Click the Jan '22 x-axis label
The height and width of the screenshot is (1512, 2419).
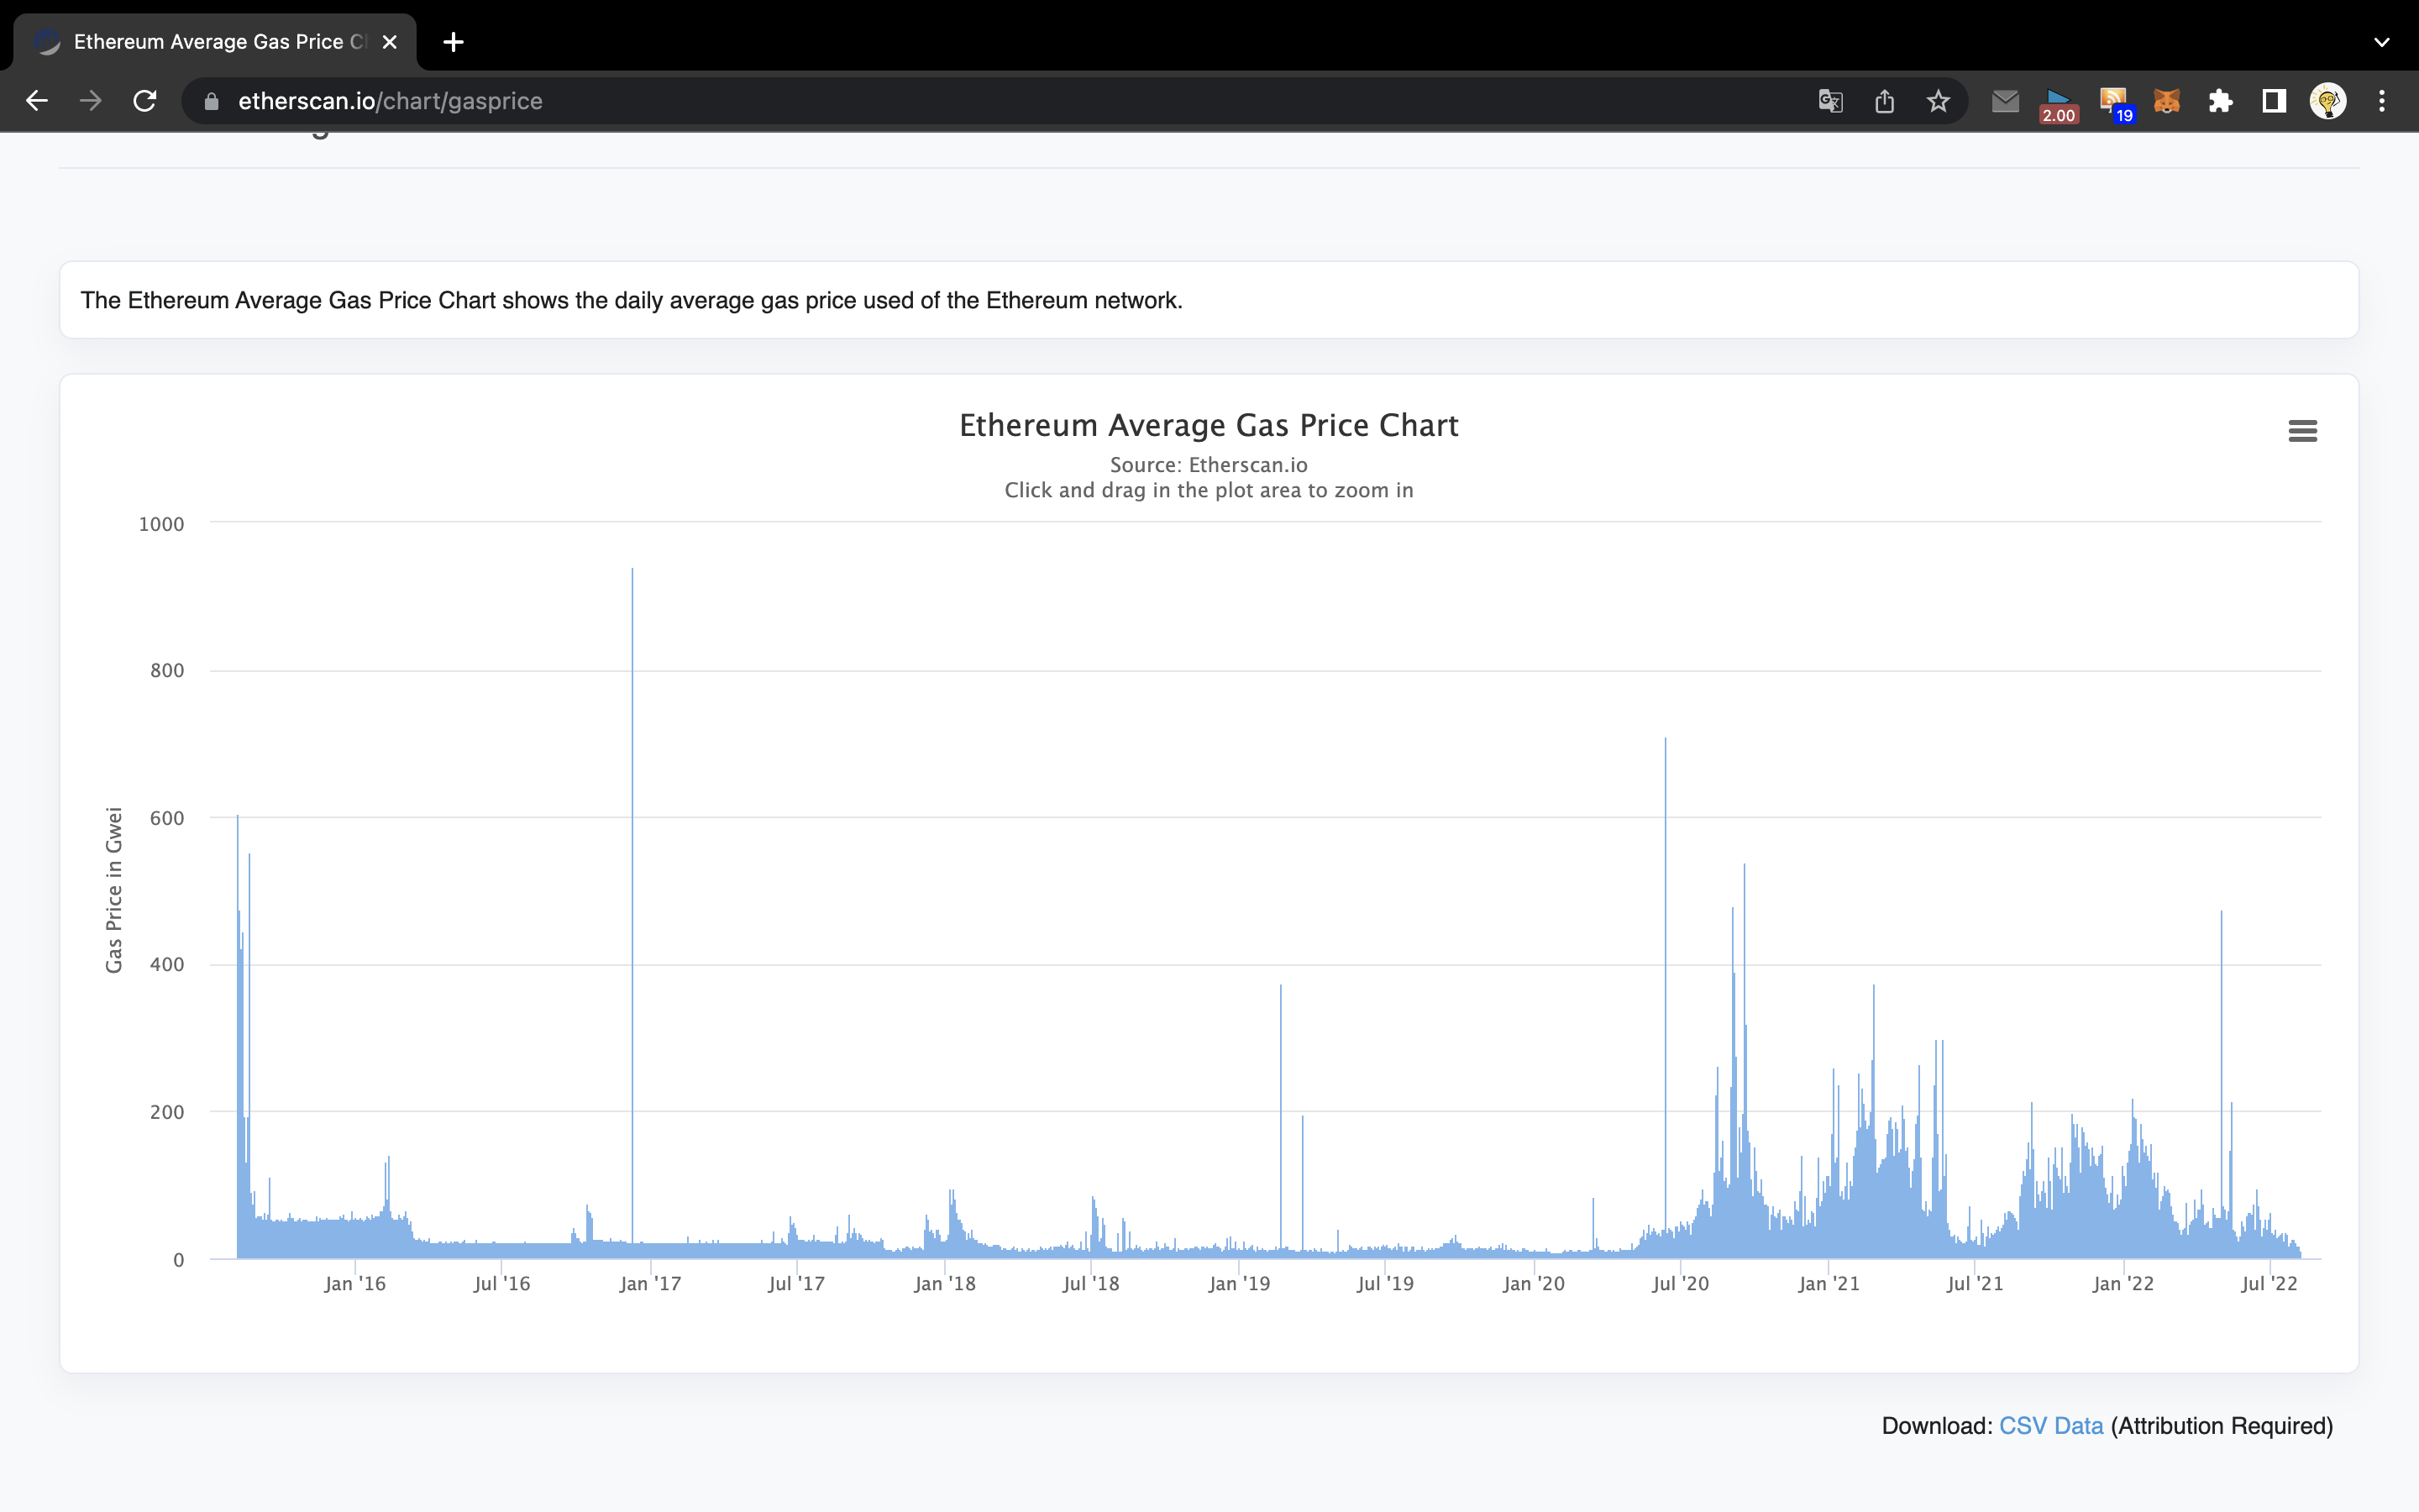coord(2123,1284)
